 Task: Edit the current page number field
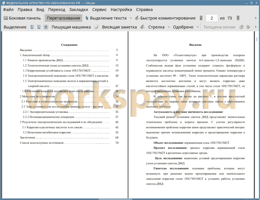(x=212, y=18)
